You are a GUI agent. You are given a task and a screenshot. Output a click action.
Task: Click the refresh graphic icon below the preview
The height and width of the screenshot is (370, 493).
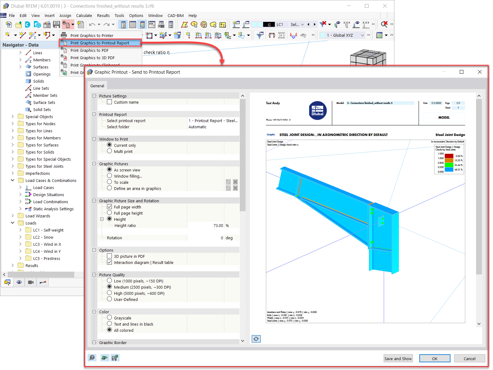(x=256, y=339)
